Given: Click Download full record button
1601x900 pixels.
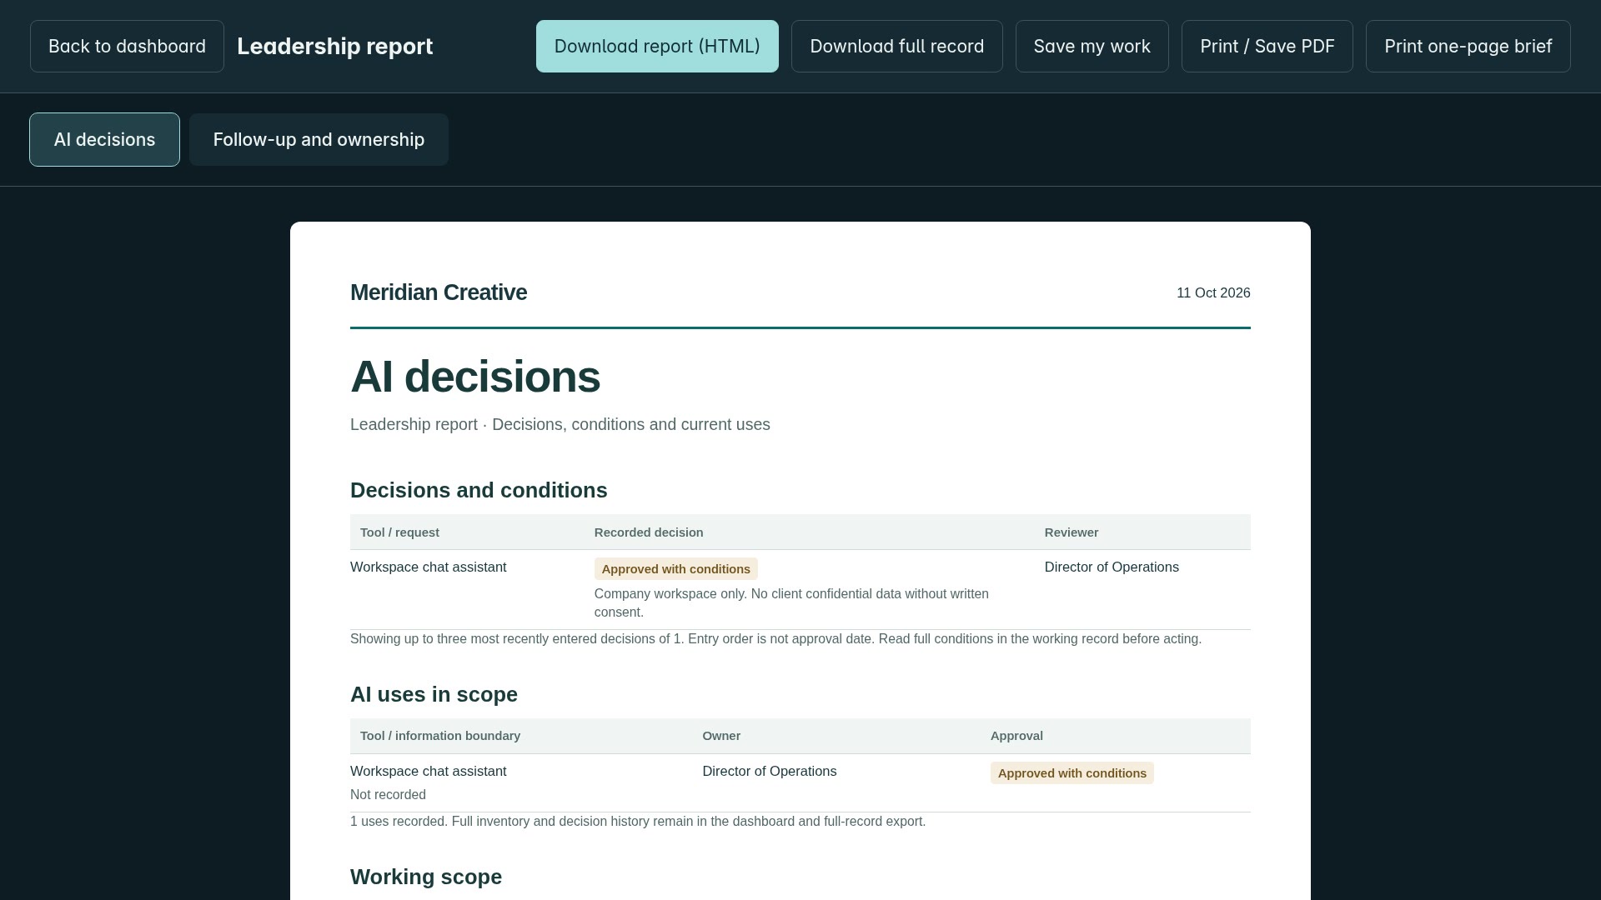Looking at the screenshot, I should pos(897,46).
